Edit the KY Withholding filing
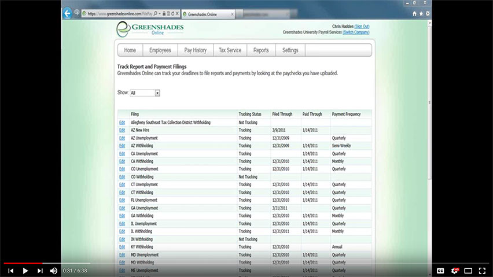Viewport: 493px width, 277px height. coord(122,247)
